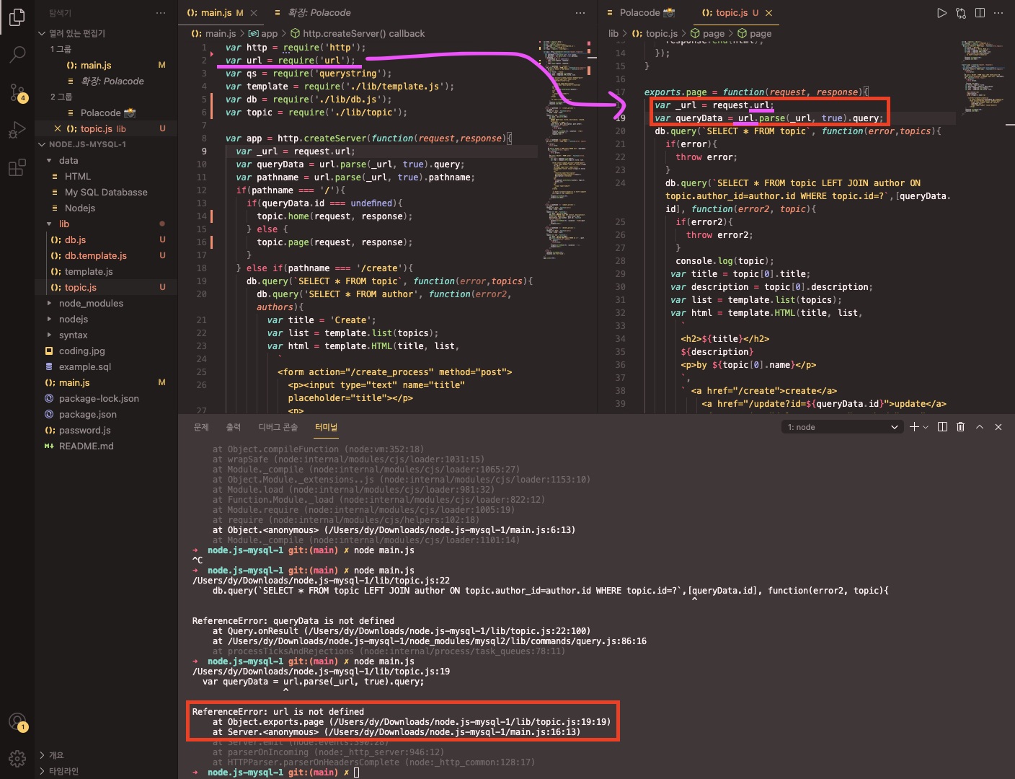Open right editor group more actions
The width and height of the screenshot is (1015, 779).
point(998,13)
